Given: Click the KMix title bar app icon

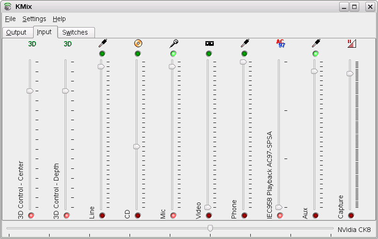Looking at the screenshot, I should pos(7,7).
